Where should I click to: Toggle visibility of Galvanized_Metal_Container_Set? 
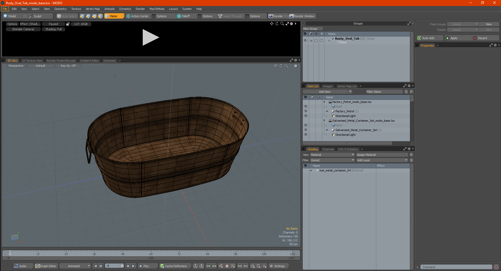tap(306, 130)
